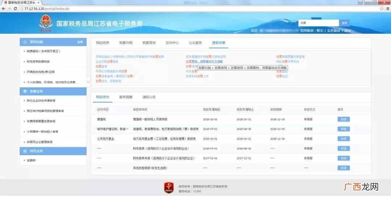The height and width of the screenshot is (197, 391).
Task: Click the 发票丢失、损毁报告 search result
Action: [x=108, y=81]
